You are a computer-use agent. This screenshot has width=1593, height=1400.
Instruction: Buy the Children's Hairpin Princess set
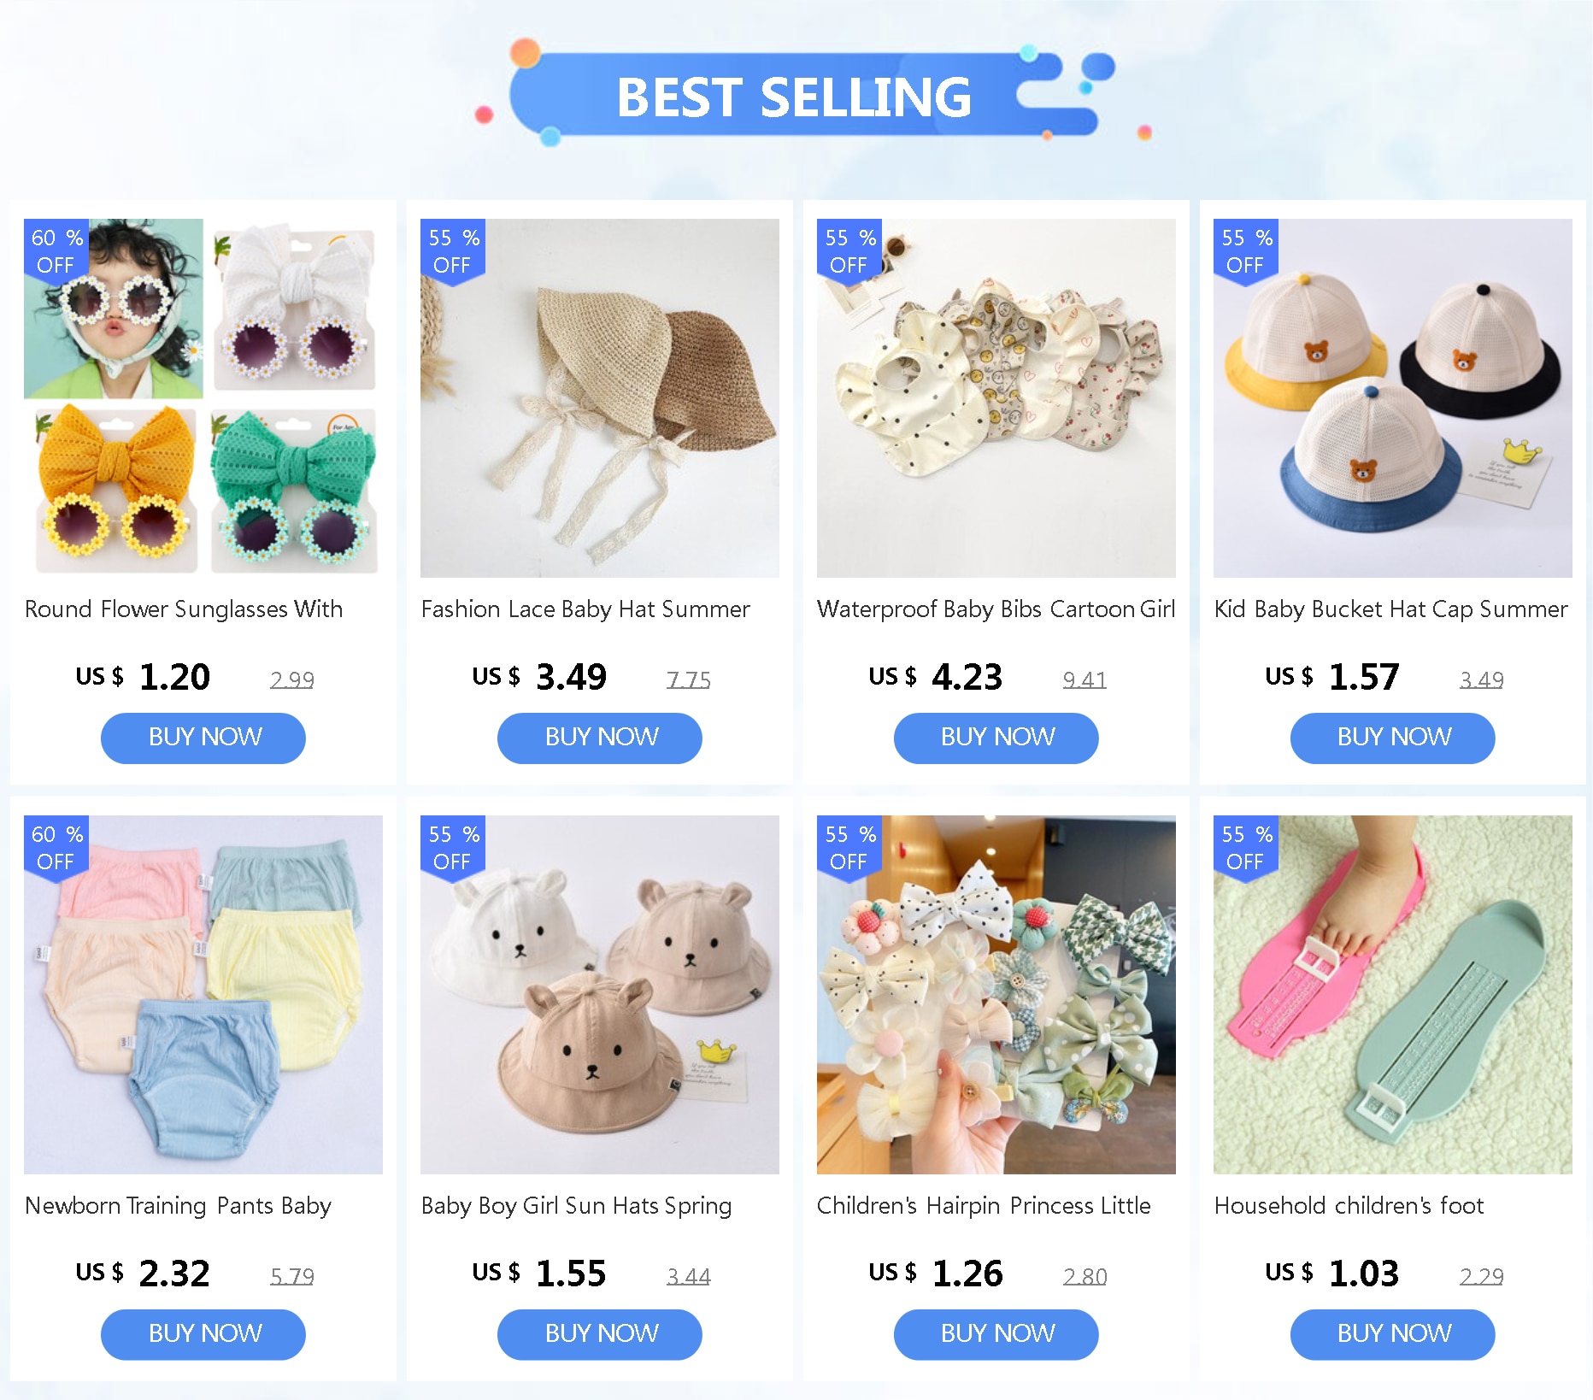(996, 1334)
